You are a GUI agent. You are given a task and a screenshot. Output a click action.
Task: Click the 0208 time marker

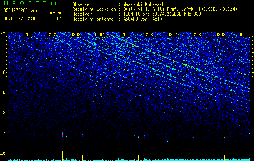click(196, 35)
